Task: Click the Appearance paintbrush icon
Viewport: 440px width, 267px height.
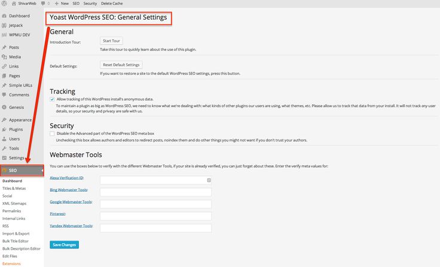Action: pos(4,120)
